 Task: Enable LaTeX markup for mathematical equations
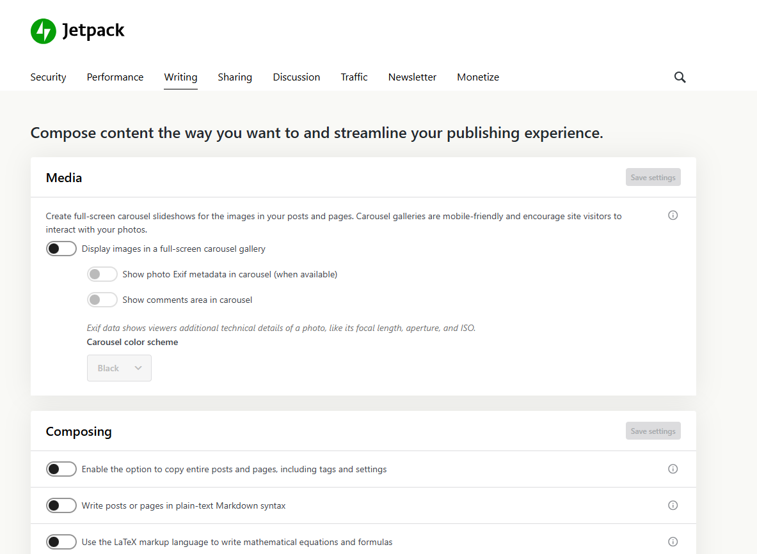tap(61, 541)
